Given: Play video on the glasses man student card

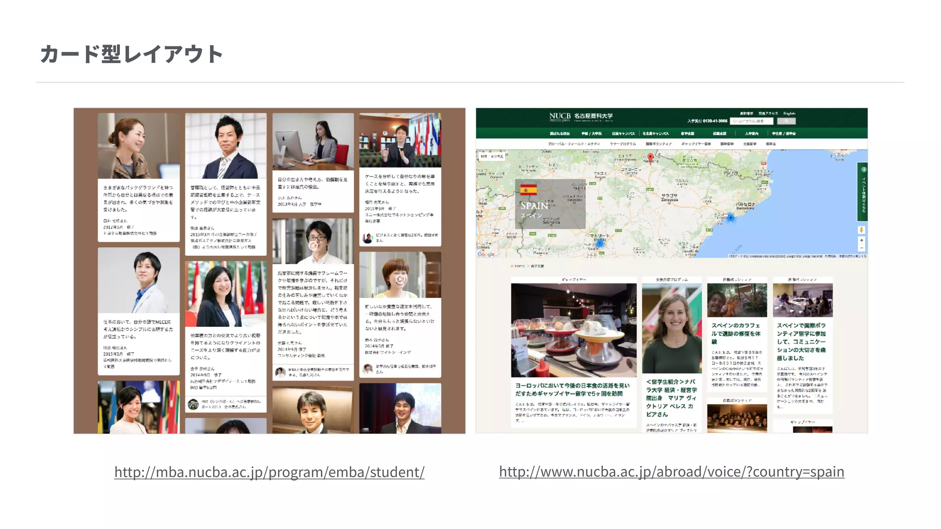Looking at the screenshot, I should pos(313,245).
